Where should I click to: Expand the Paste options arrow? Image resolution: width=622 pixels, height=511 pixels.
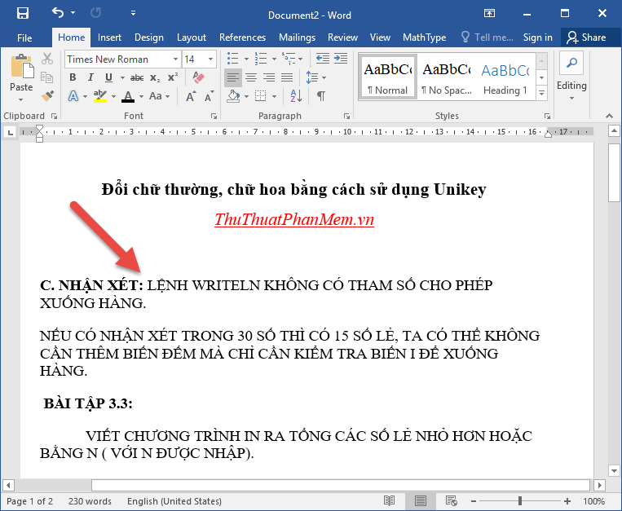21,100
